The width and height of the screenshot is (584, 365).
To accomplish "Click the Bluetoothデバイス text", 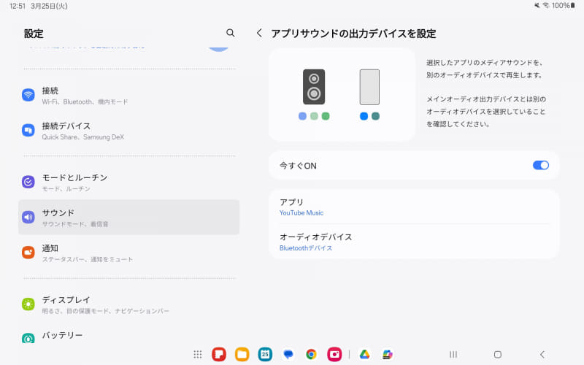I will 306,248.
